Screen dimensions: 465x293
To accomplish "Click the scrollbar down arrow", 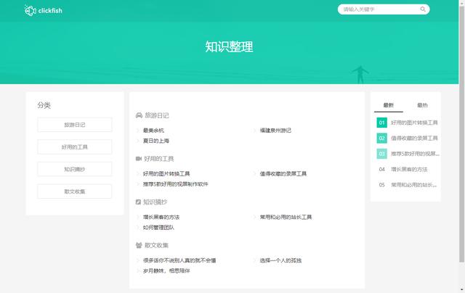I will coord(462,289).
